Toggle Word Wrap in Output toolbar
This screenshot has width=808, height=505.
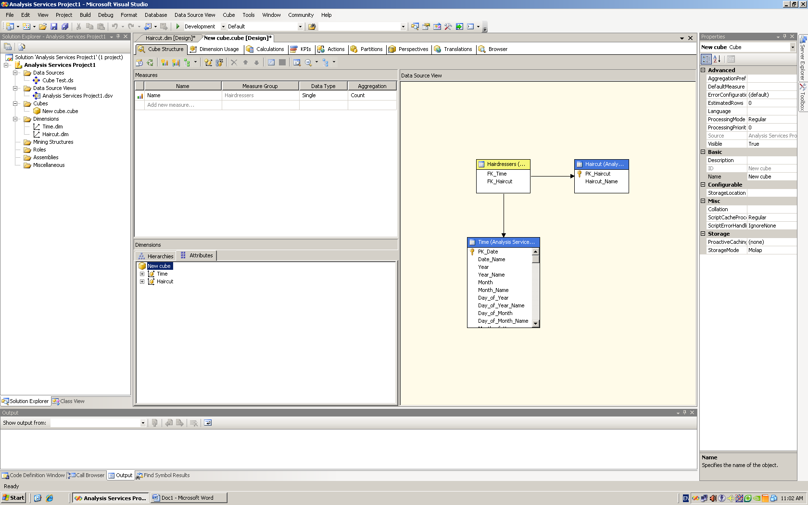click(208, 423)
